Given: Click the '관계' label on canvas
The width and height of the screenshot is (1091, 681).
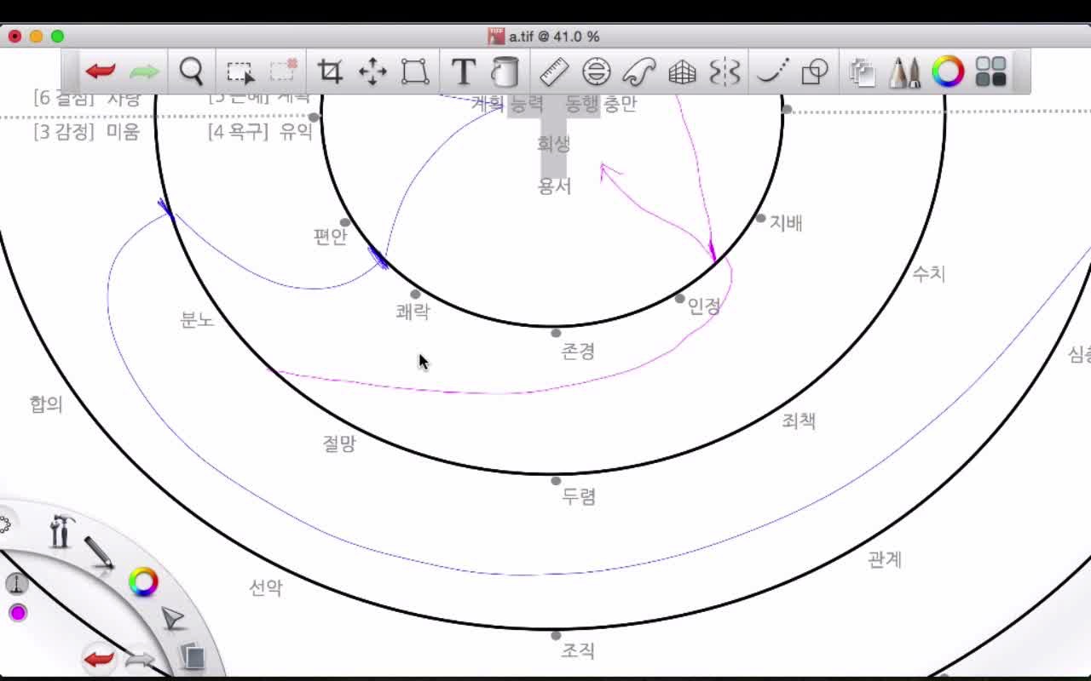Looking at the screenshot, I should [x=885, y=559].
